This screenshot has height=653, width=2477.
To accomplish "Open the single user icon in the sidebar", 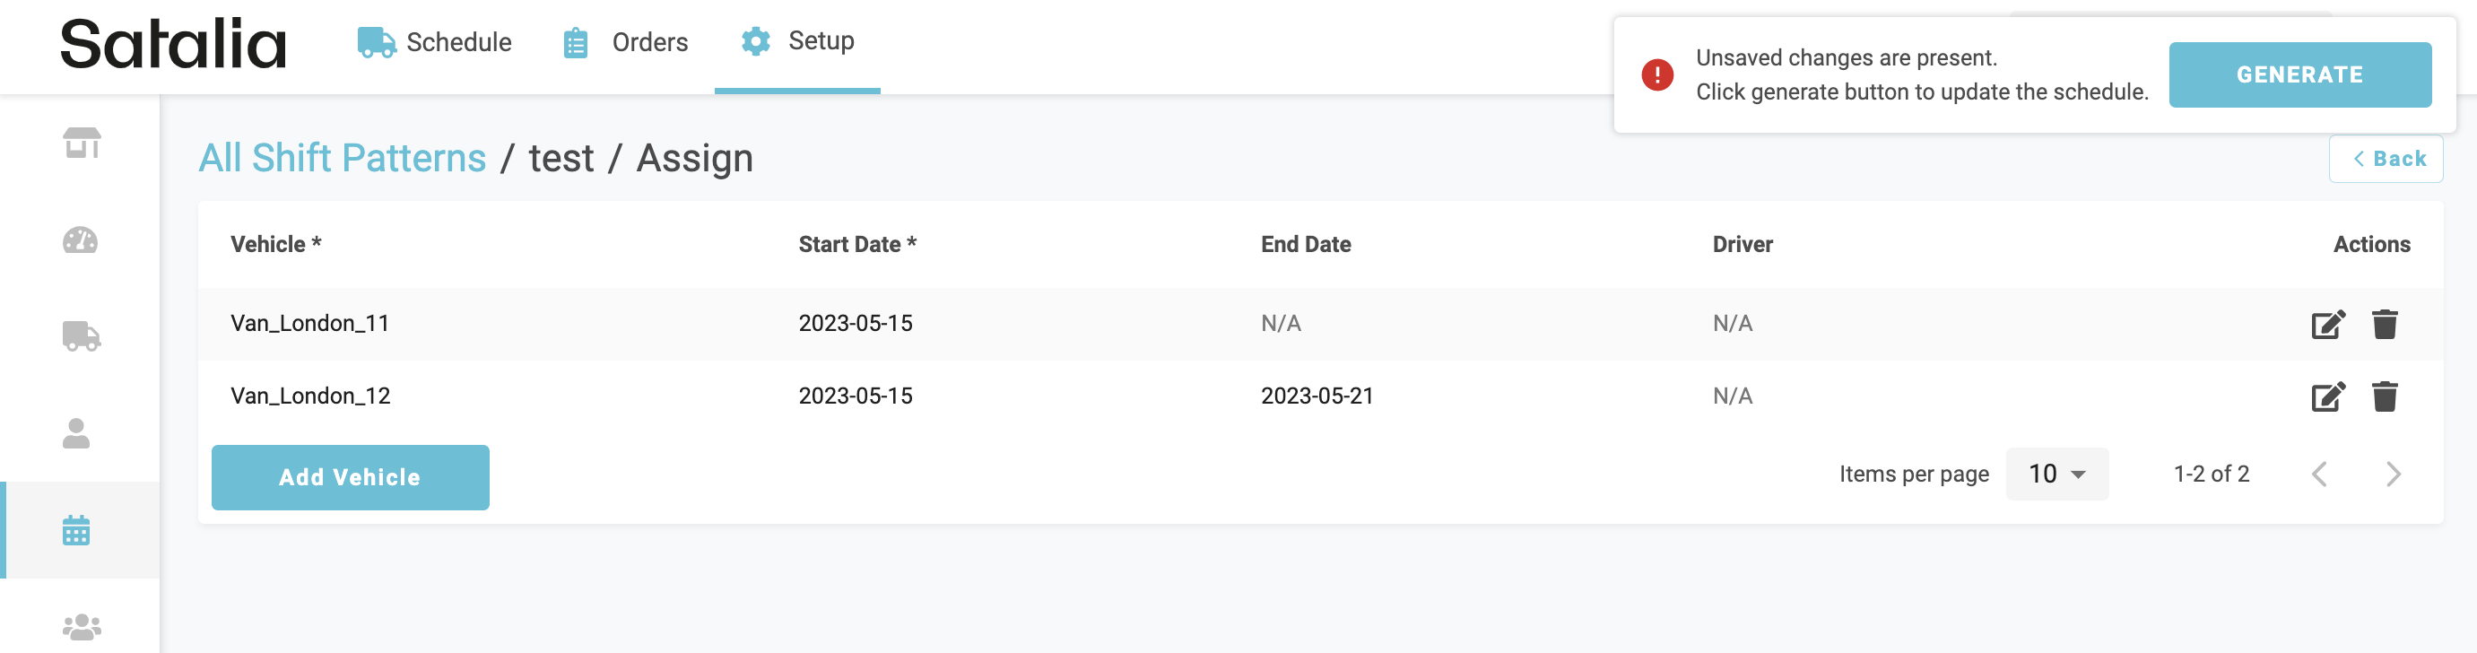I will [77, 434].
